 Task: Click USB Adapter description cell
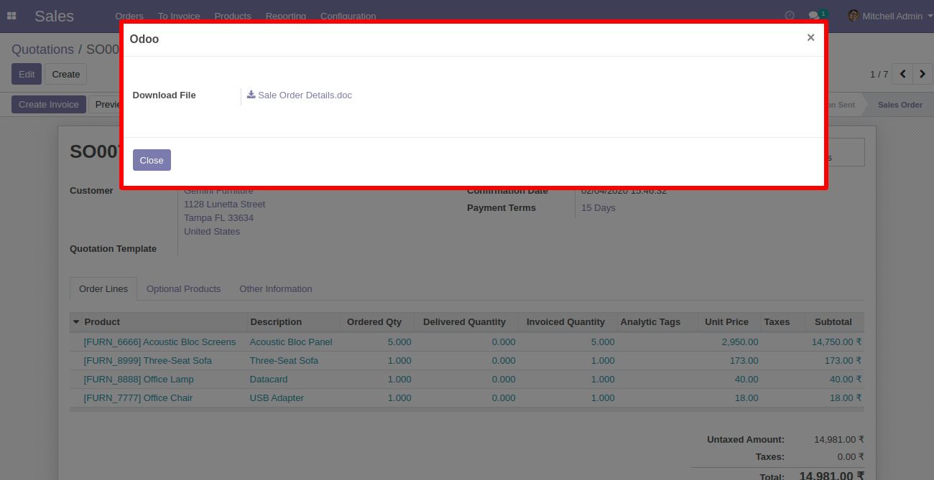277,398
